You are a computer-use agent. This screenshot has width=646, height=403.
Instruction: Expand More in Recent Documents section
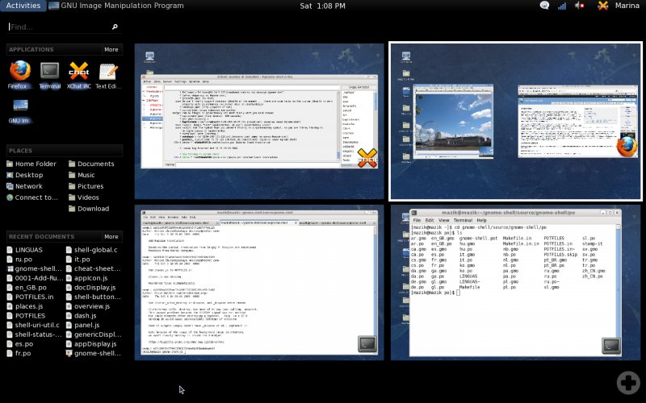pos(111,236)
